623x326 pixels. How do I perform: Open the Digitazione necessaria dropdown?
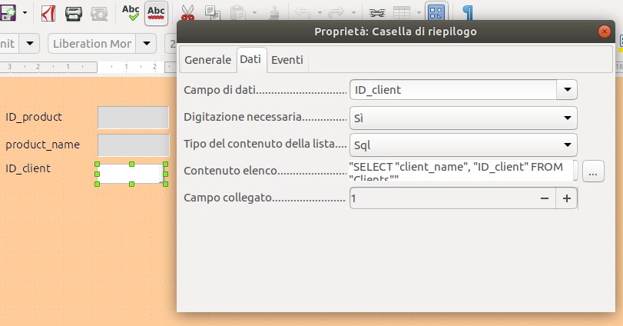tap(567, 118)
